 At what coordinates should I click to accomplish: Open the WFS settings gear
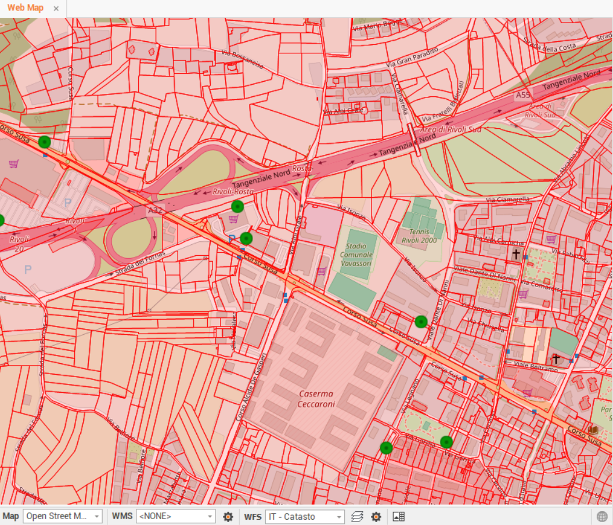click(376, 516)
